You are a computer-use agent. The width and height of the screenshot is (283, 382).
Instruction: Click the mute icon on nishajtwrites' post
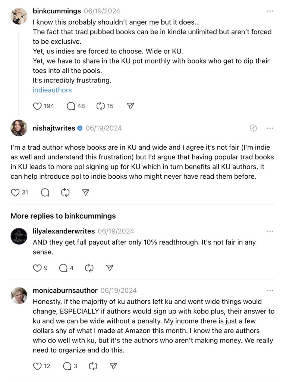254,128
